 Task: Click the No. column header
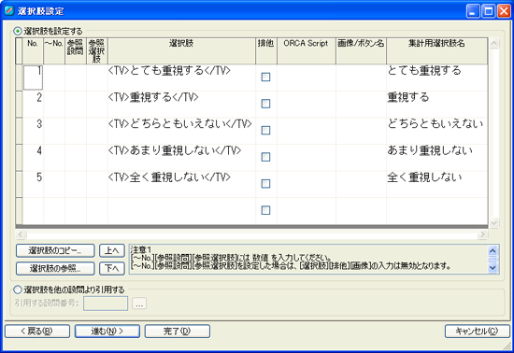33,51
